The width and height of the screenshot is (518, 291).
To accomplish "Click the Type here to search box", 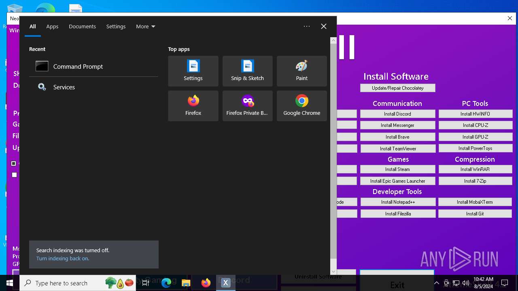I will [77, 283].
